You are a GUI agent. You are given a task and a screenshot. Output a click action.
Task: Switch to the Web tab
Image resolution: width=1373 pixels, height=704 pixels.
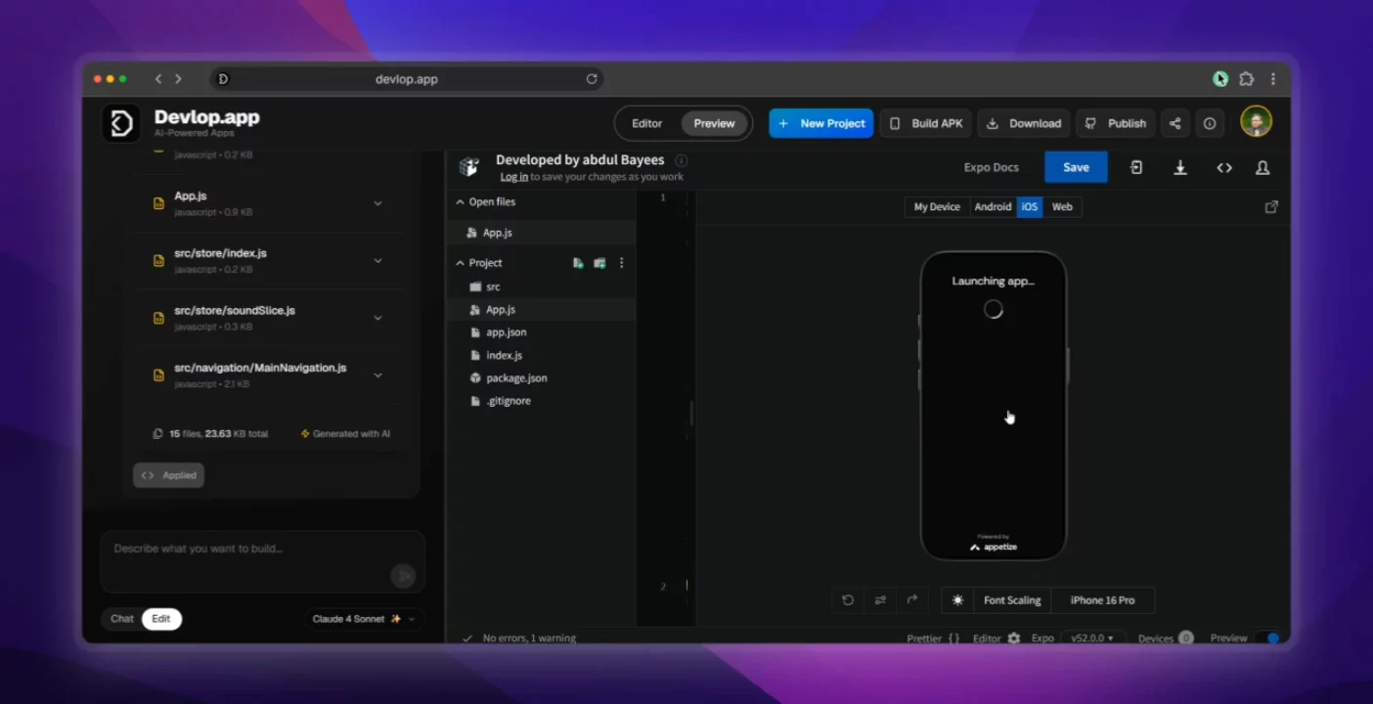click(x=1062, y=206)
